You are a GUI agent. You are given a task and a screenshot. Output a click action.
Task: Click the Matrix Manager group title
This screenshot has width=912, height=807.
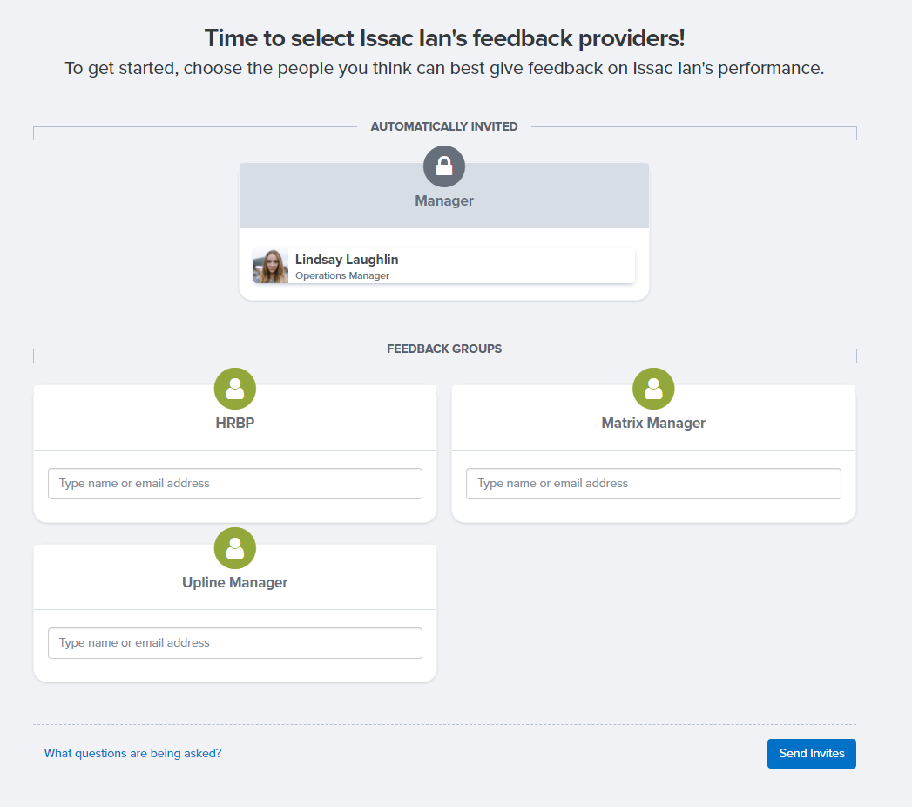(x=653, y=423)
